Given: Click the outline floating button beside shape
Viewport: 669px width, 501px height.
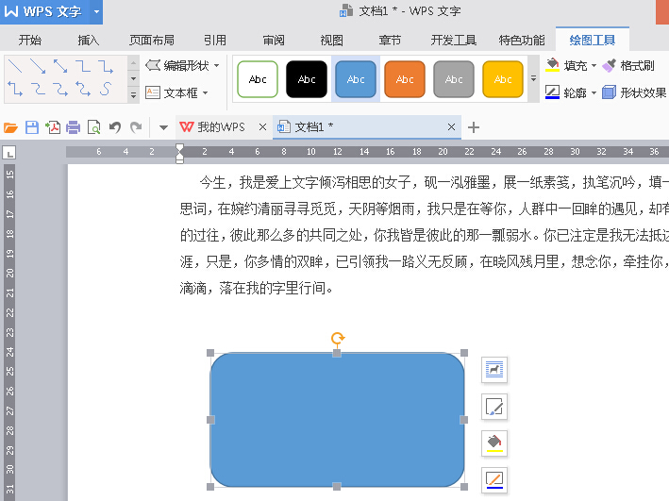Looking at the screenshot, I should [494, 480].
